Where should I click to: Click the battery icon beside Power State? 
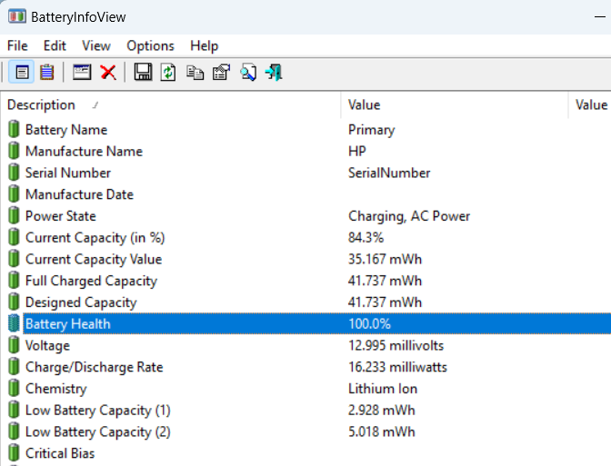pos(14,215)
